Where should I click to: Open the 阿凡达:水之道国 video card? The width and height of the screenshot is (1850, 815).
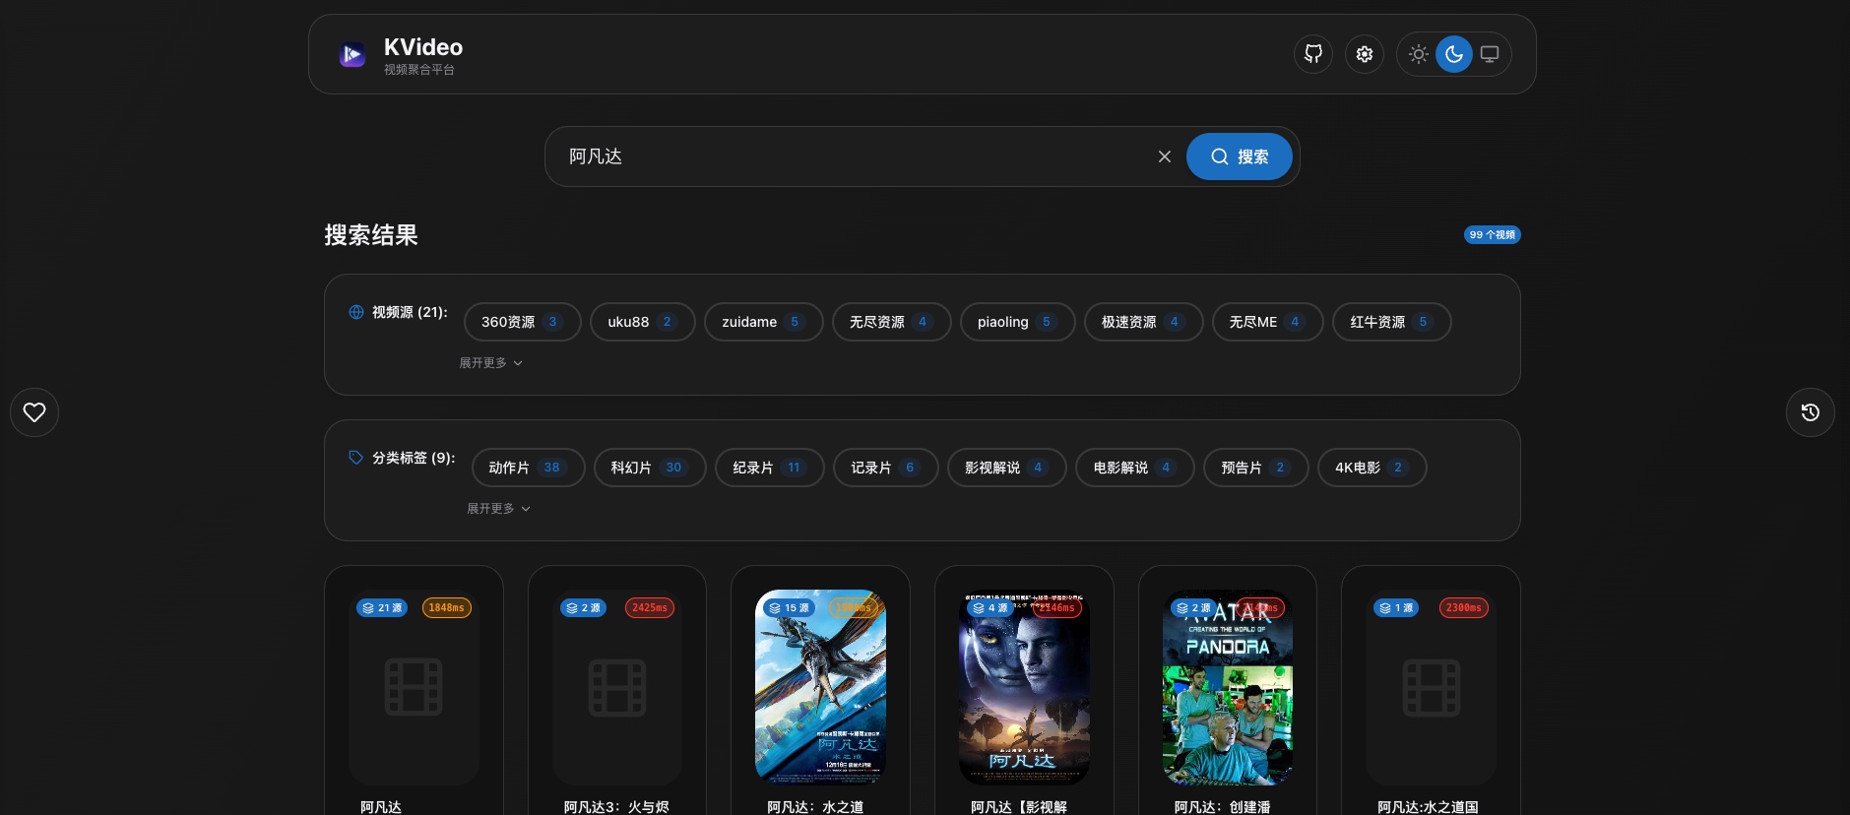pos(1431,691)
